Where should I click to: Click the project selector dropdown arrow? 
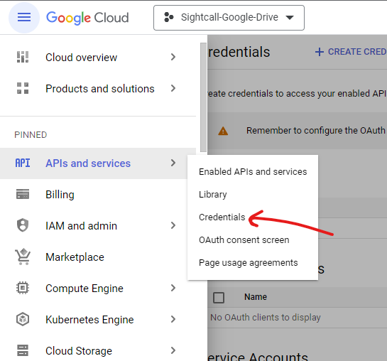tap(290, 18)
